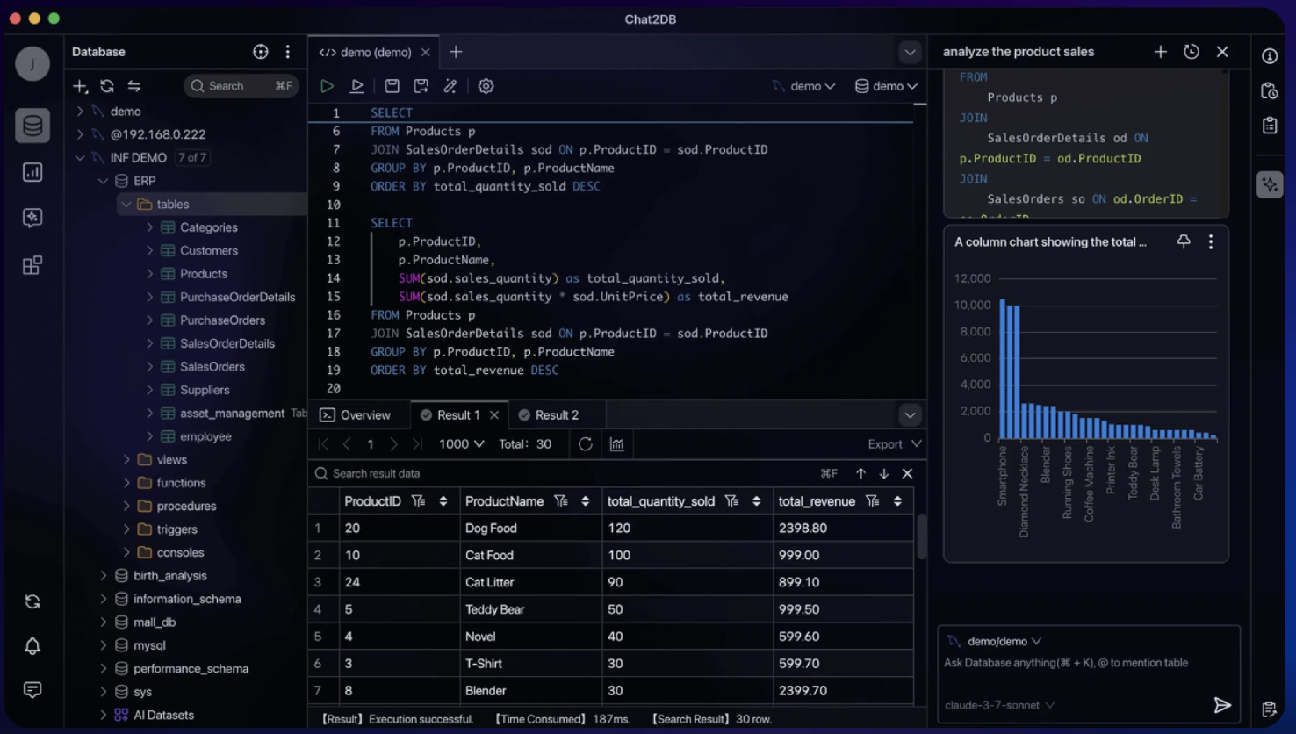Open the Export dropdown
Screen dimensions: 1296x734
tap(894, 444)
